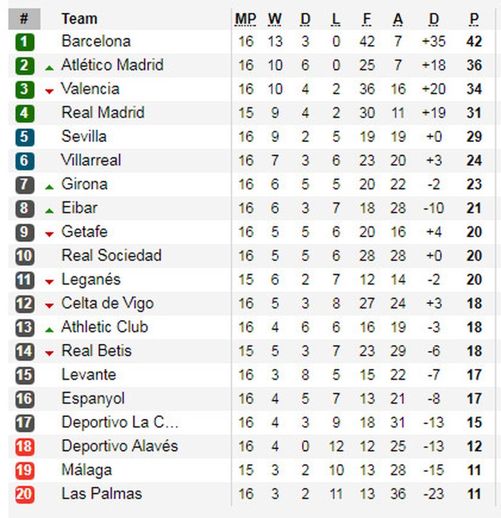
Task: Select the Celta de Vigo team name
Action: 107,303
